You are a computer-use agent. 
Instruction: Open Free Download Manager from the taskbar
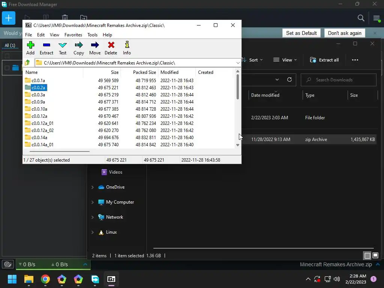coord(95,279)
